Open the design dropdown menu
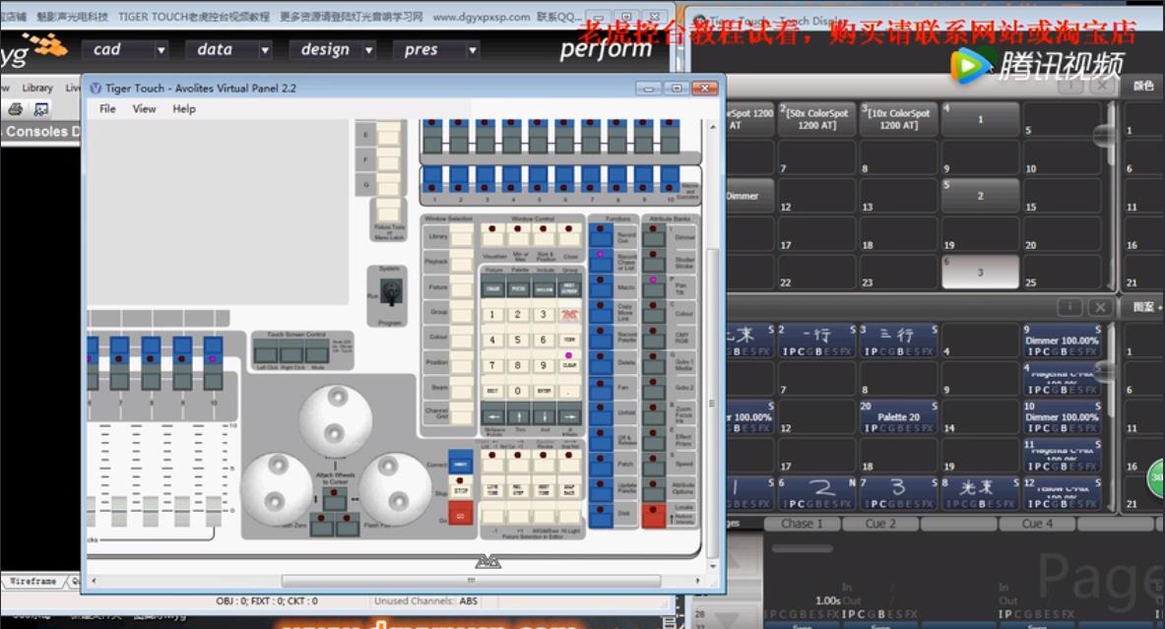The height and width of the screenshot is (629, 1165). (x=368, y=50)
